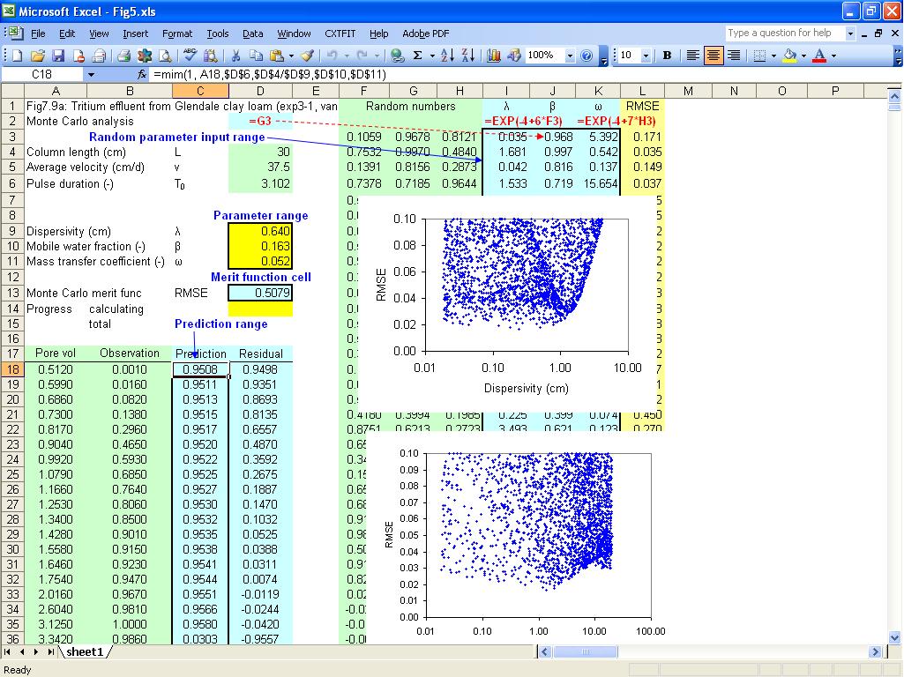Click the Cut scissors icon
This screenshot has height=677, width=904.
pos(235,56)
